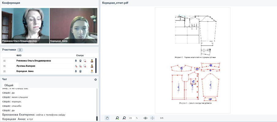The width and height of the screenshot is (277, 122).
Task: Click the zoom out magnifier icon
Action: [x=124, y=118]
